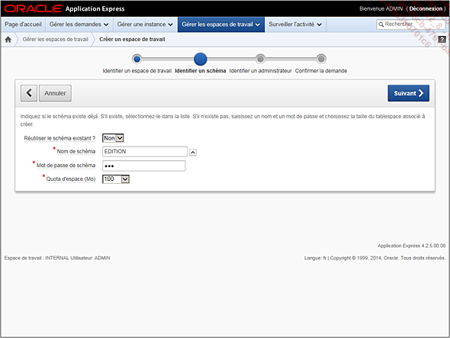
Task: Open Gérer les espaces de travail breadcrumb
Action: [x=56, y=40]
